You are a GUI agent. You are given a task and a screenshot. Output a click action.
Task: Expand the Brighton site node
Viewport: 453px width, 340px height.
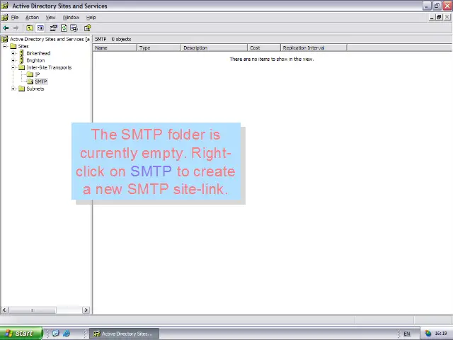tap(13, 60)
